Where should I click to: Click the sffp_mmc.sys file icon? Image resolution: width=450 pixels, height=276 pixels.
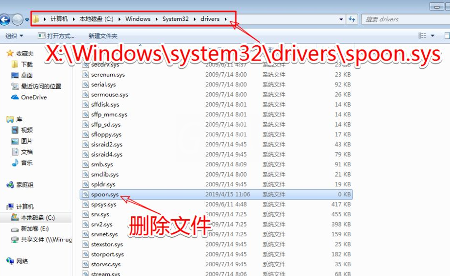click(x=85, y=114)
